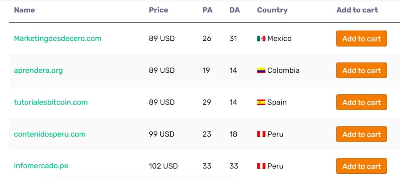Open the contenidosperu.com link
The height and width of the screenshot is (180, 400).
[x=50, y=134]
